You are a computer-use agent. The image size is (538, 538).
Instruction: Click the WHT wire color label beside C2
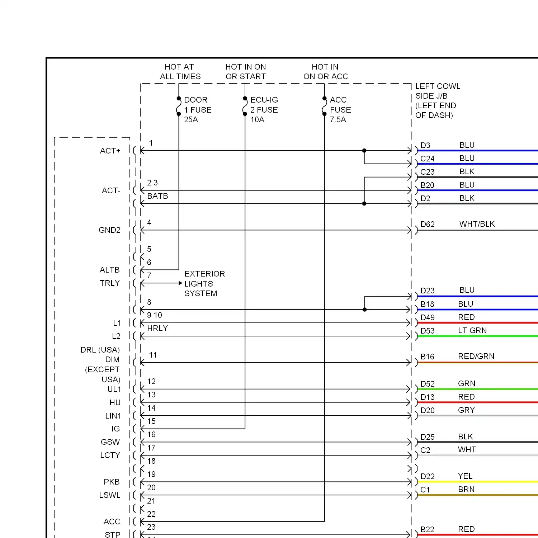point(467,449)
